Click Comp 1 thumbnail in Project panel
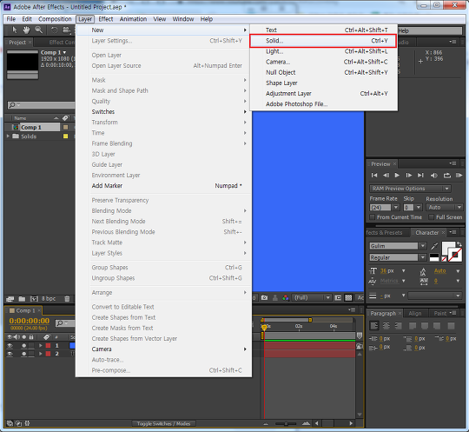This screenshot has height=432, width=469. coord(23,64)
